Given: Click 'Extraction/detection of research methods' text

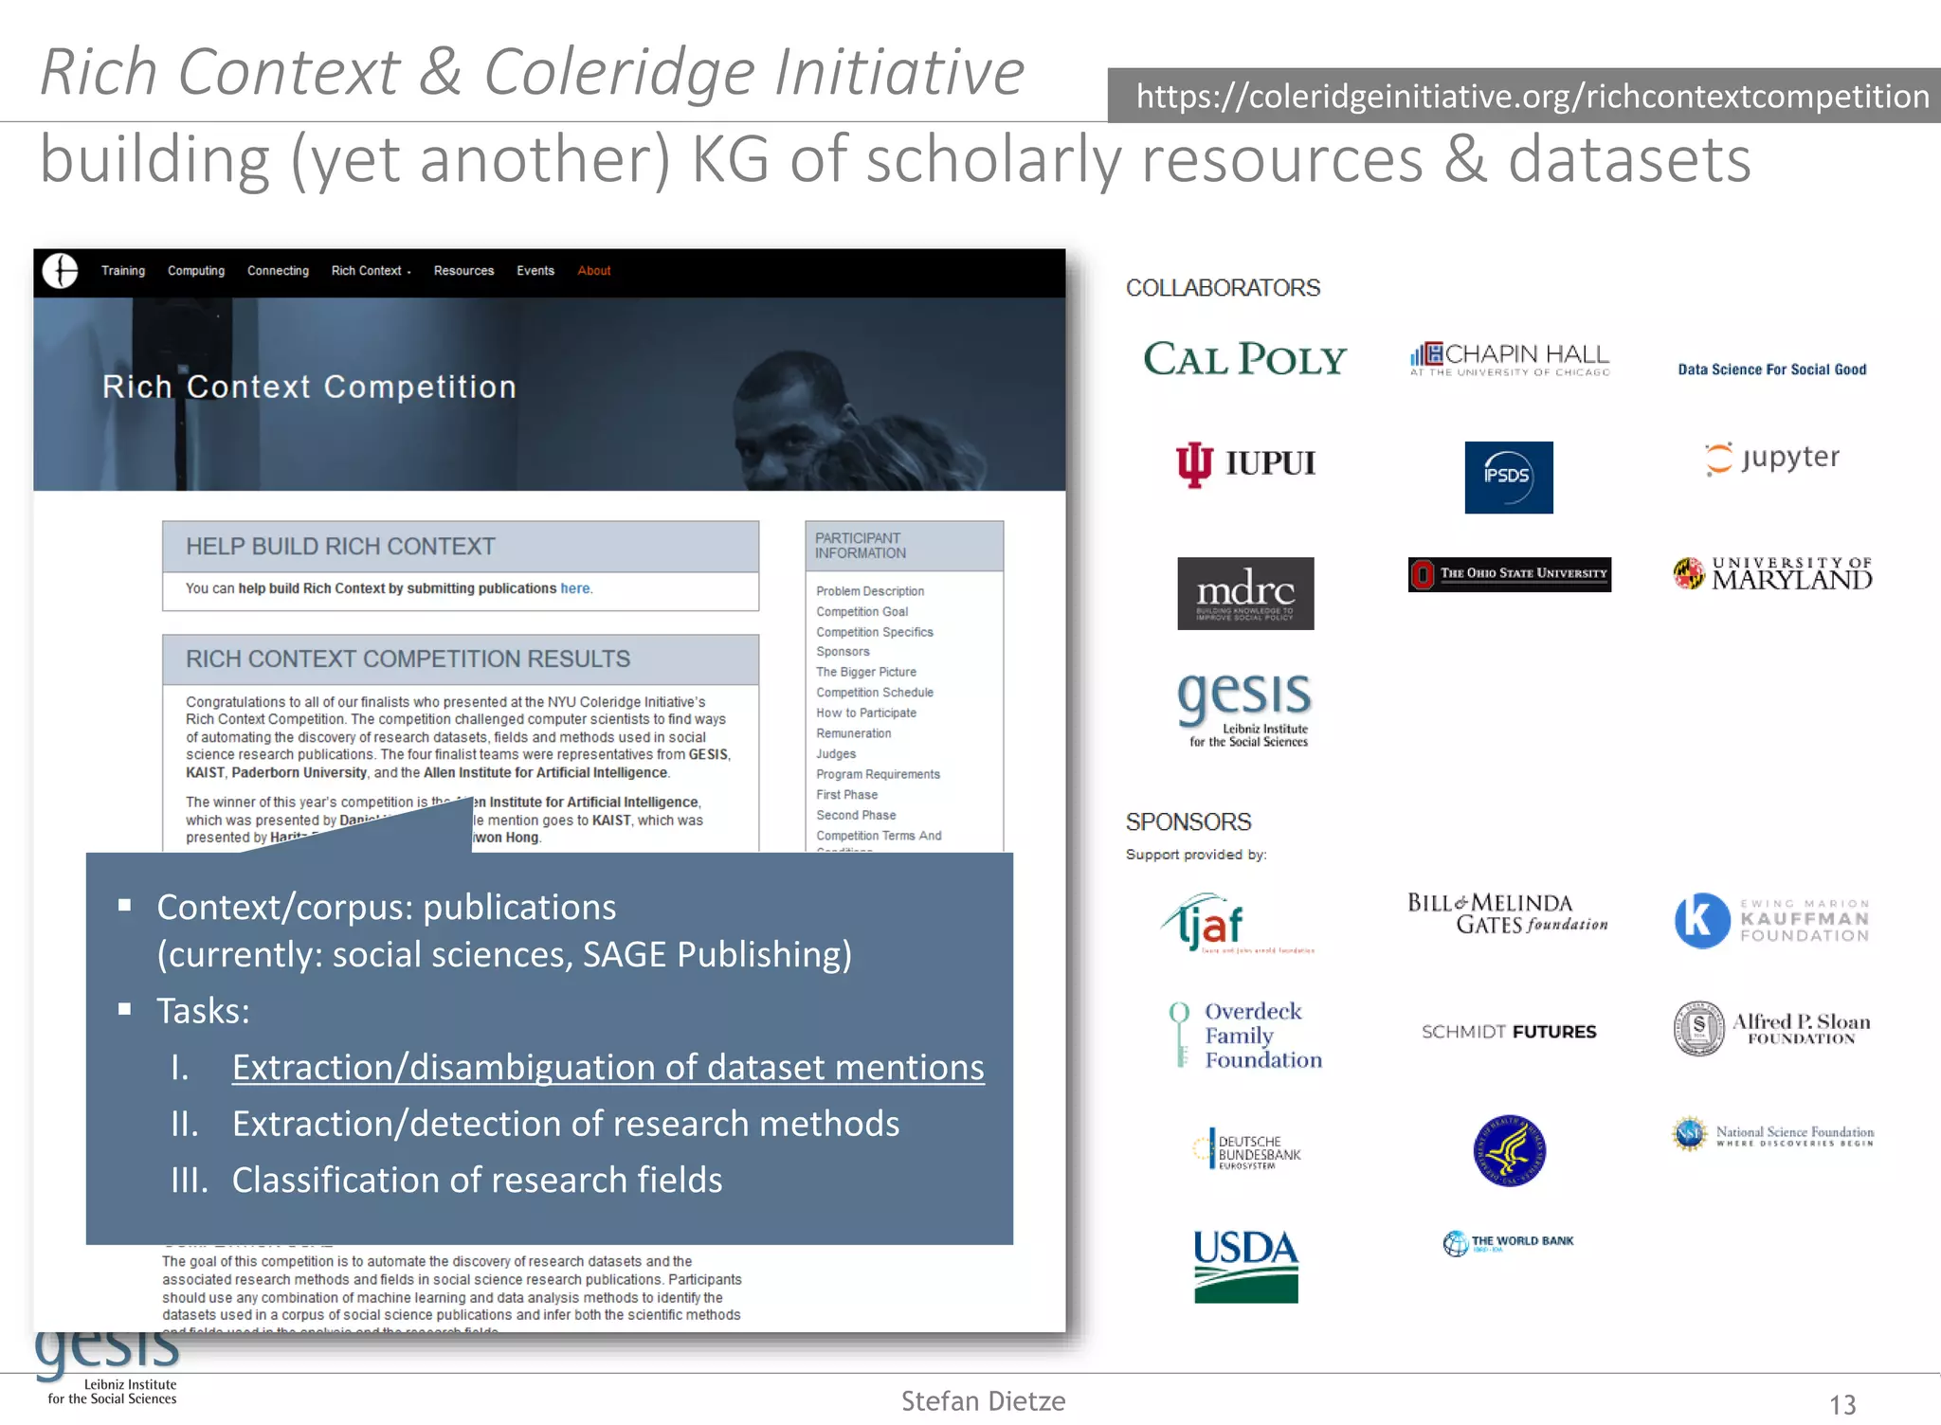Looking at the screenshot, I should (566, 1124).
